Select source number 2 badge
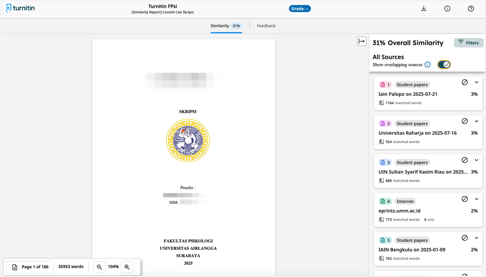The width and height of the screenshot is (486, 277). pyautogui.click(x=385, y=123)
